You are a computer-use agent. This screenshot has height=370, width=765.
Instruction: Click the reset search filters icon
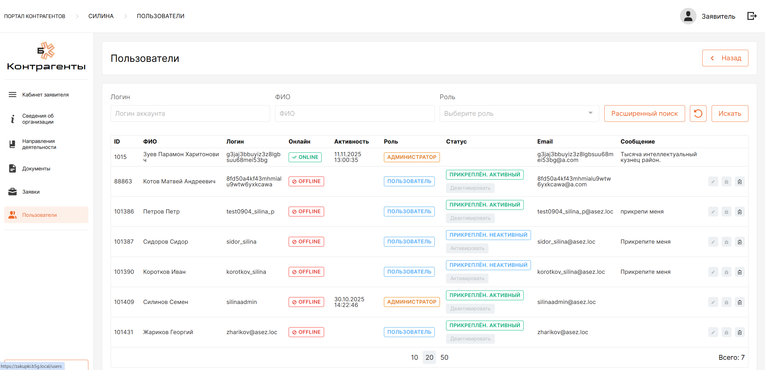coord(698,114)
